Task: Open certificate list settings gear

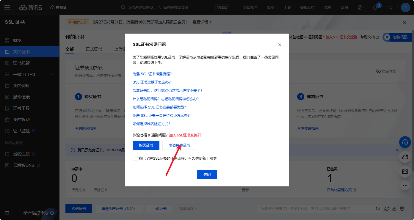Action: (x=402, y=209)
